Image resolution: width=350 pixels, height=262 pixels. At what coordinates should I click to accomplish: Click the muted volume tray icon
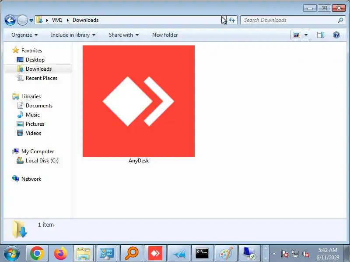(x=305, y=254)
